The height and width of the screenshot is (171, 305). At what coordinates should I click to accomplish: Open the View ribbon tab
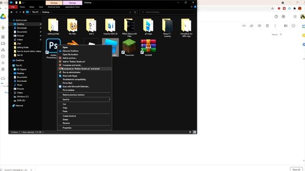41,7
